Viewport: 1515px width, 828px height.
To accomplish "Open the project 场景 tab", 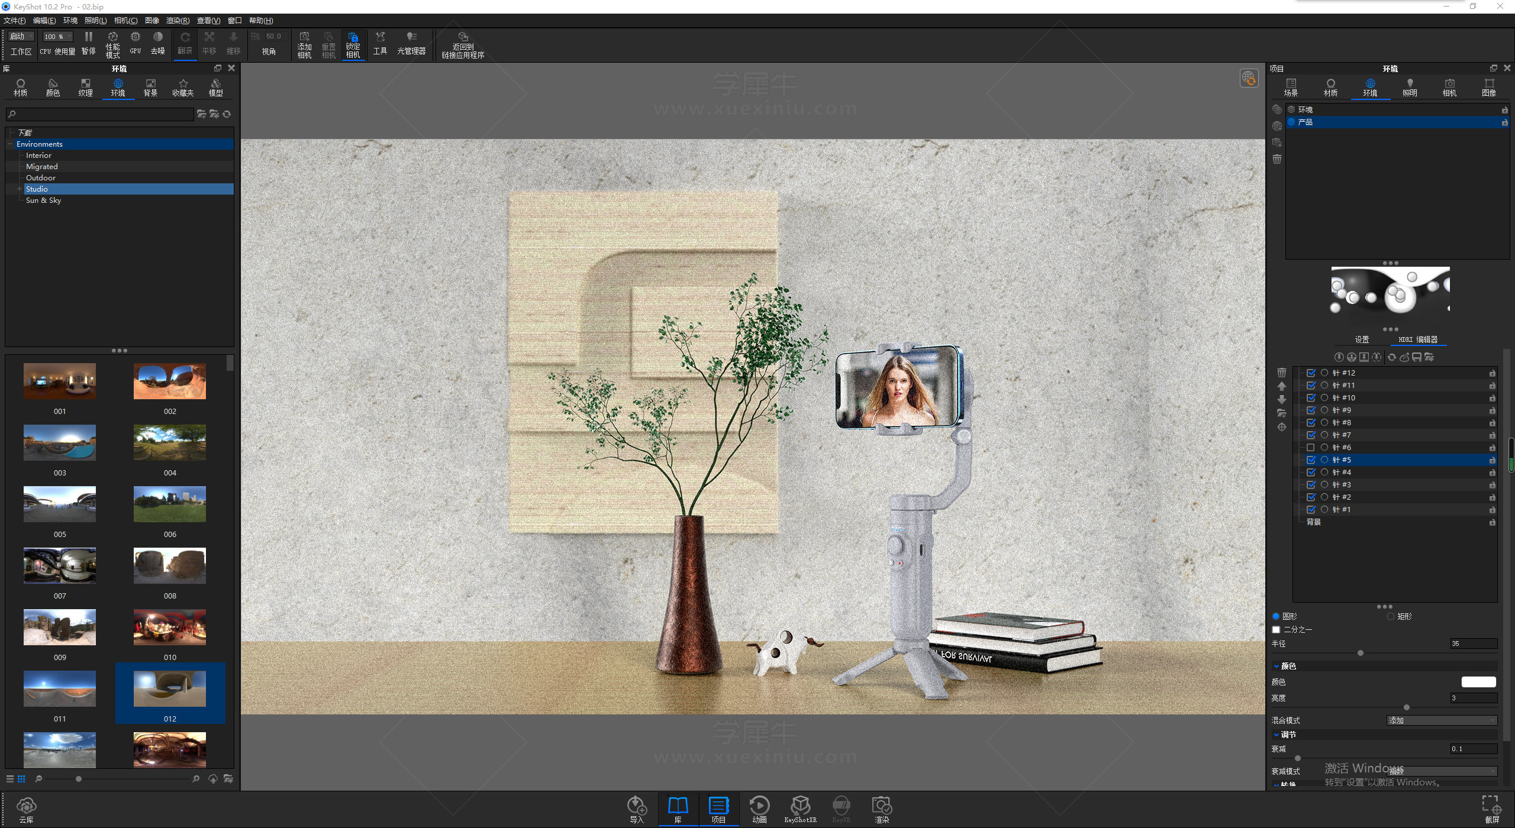I will pyautogui.click(x=1291, y=88).
